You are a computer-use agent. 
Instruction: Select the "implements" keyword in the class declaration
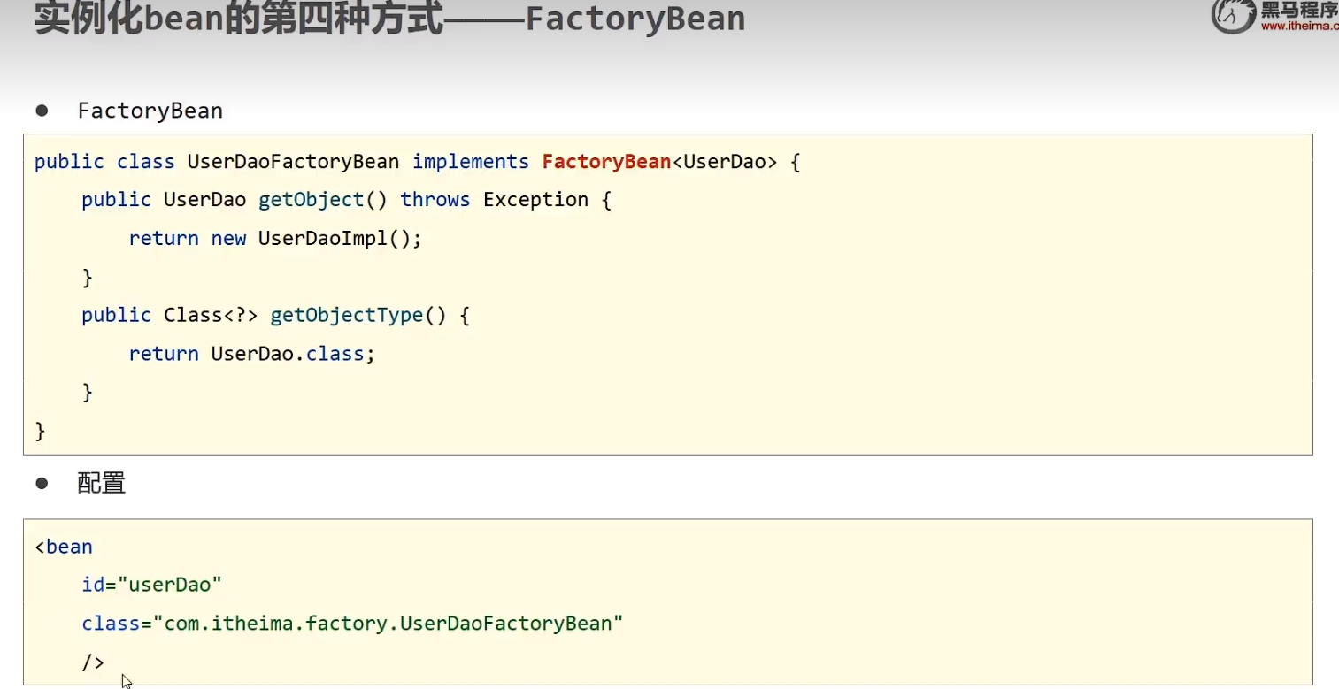(471, 163)
